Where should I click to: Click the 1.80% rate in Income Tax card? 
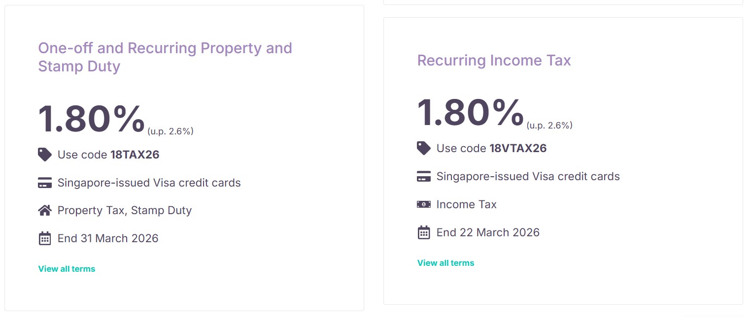coord(471,113)
